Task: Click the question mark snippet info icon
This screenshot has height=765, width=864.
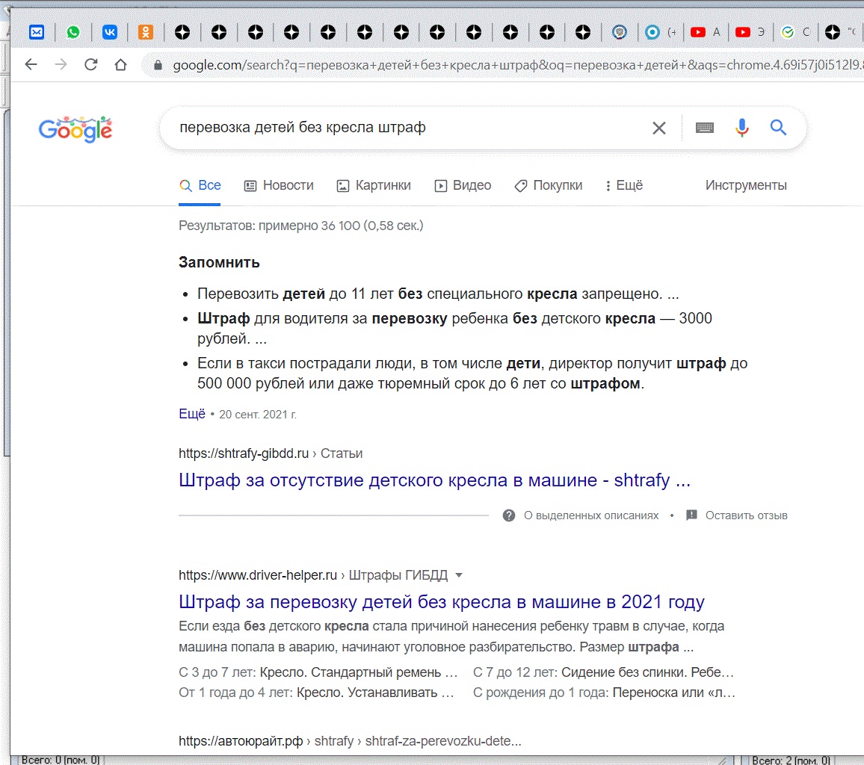Action: coord(508,515)
